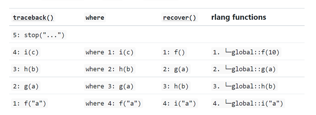Click the 'where 1: i(c)' cell

[109, 52]
